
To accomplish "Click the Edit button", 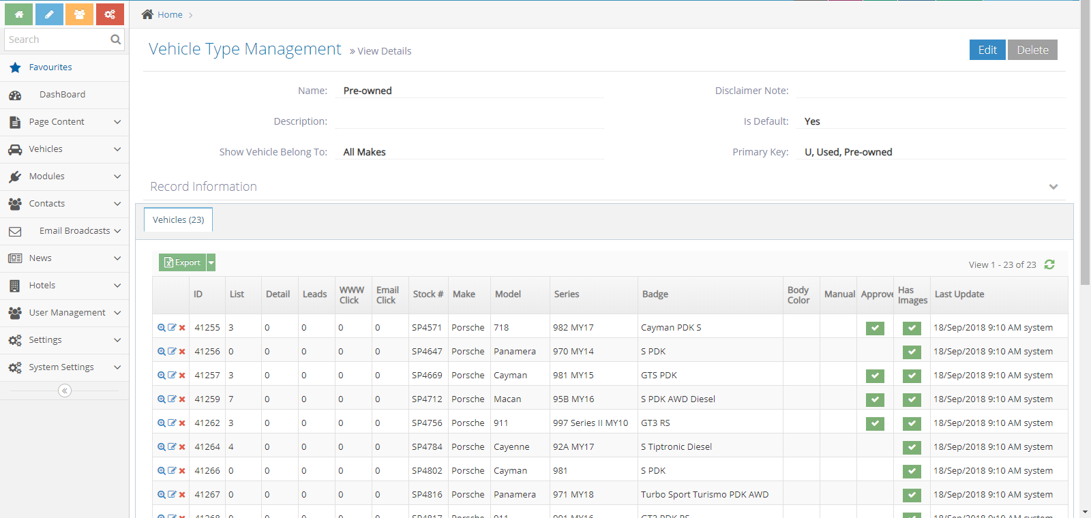I will pos(987,50).
